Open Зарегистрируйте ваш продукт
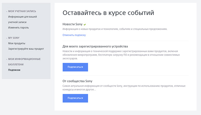 point(26,49)
